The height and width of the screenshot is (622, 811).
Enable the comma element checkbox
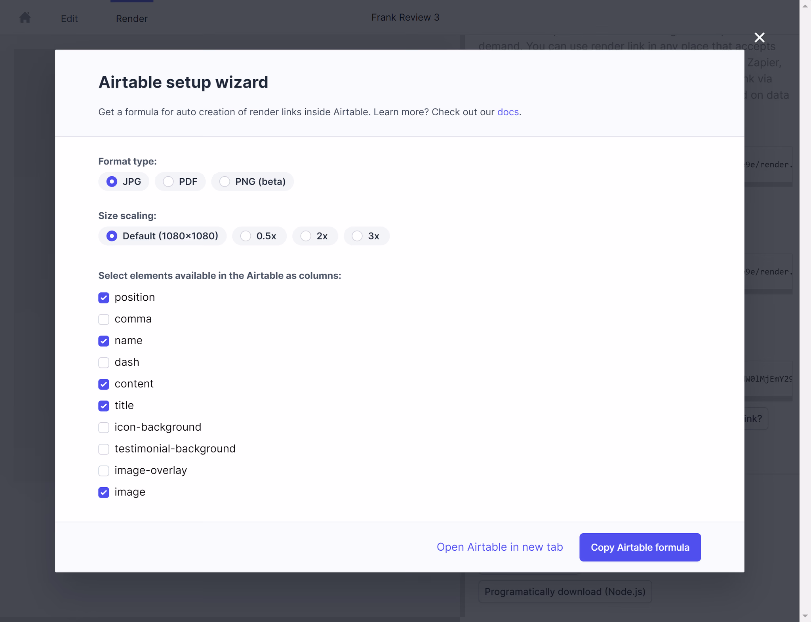(x=104, y=319)
